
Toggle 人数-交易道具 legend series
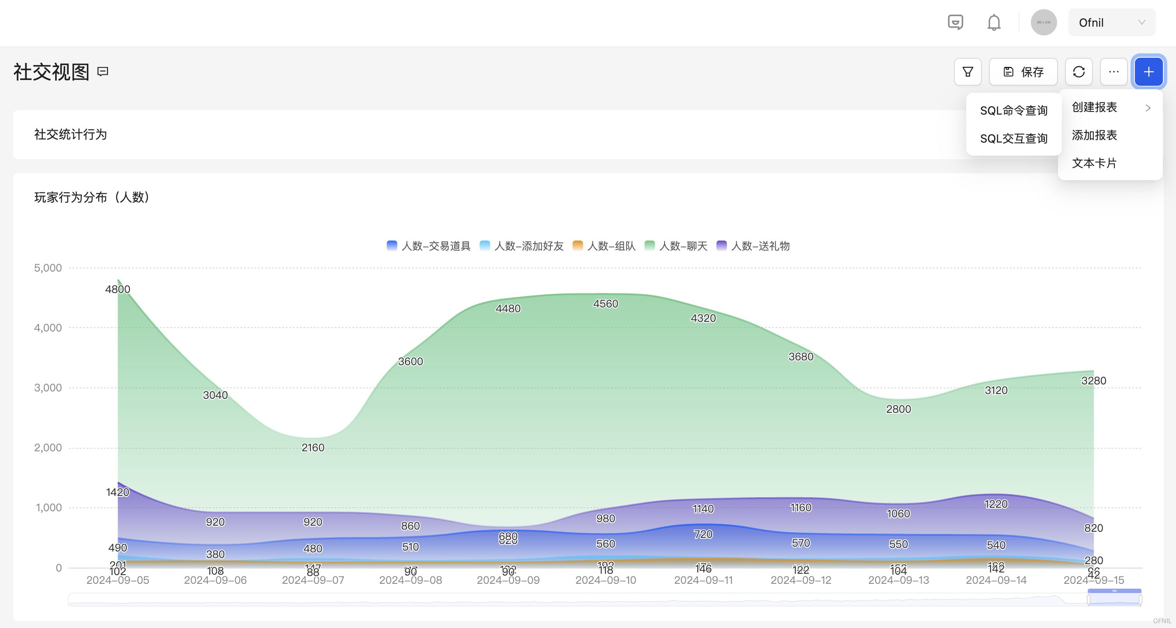point(428,246)
